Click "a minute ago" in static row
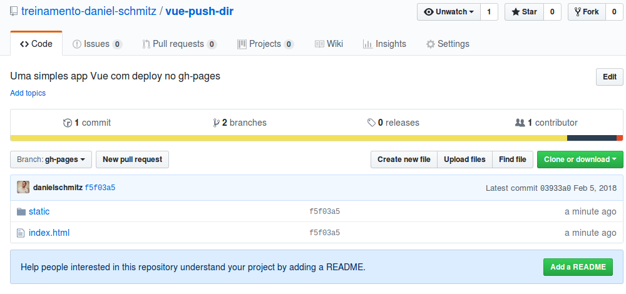The width and height of the screenshot is (626, 294). pyautogui.click(x=590, y=212)
